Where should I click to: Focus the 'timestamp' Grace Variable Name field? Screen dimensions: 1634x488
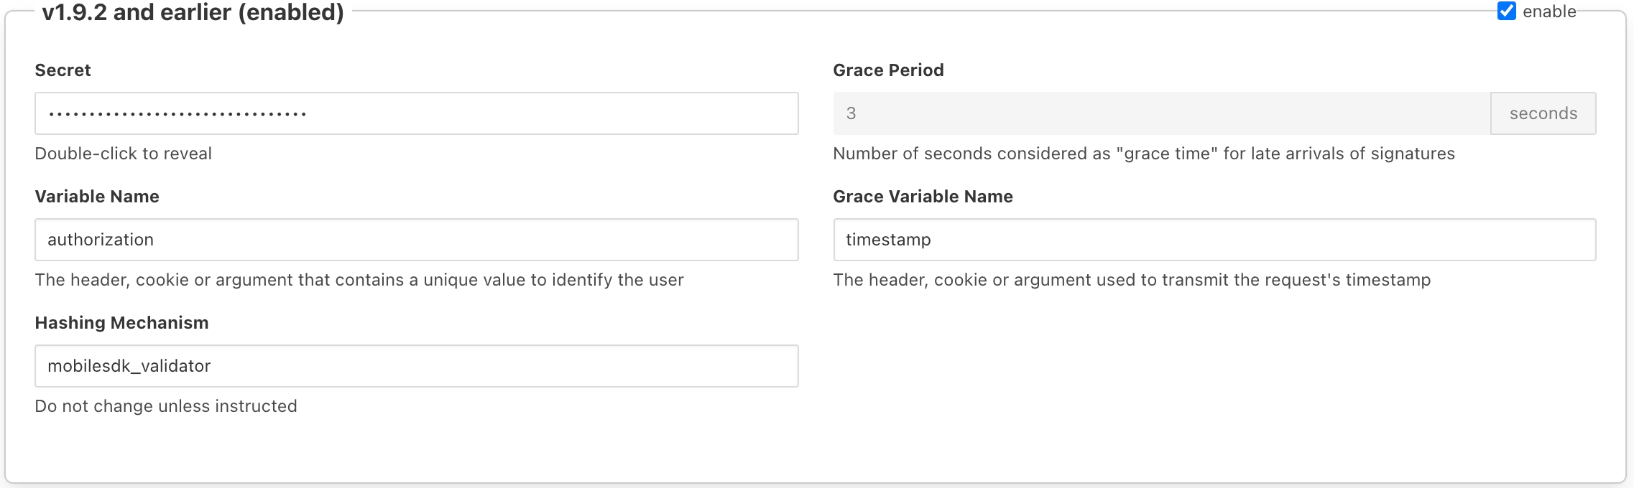(1214, 240)
